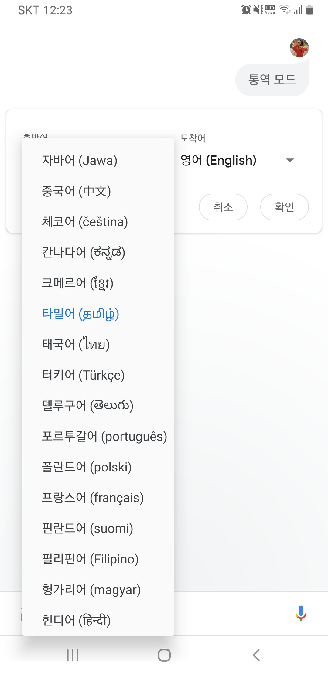Tap the 통역 모드 chat bubble

[x=272, y=80]
